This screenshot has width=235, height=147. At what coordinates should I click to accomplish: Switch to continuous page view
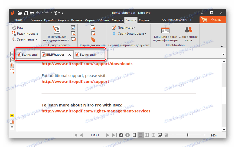point(141,135)
